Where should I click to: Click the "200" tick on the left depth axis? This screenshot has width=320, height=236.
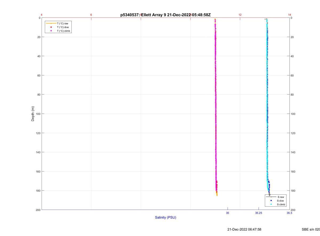pyautogui.click(x=38, y=210)
